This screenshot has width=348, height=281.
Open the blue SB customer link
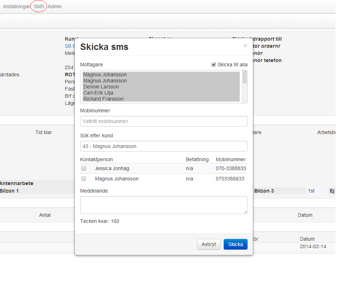click(x=68, y=46)
